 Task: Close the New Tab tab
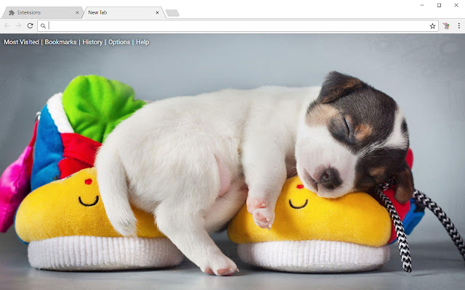pyautogui.click(x=157, y=13)
